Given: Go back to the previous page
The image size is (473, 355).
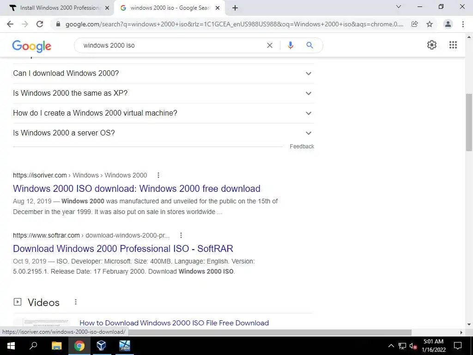Looking at the screenshot, I should coord(10,24).
